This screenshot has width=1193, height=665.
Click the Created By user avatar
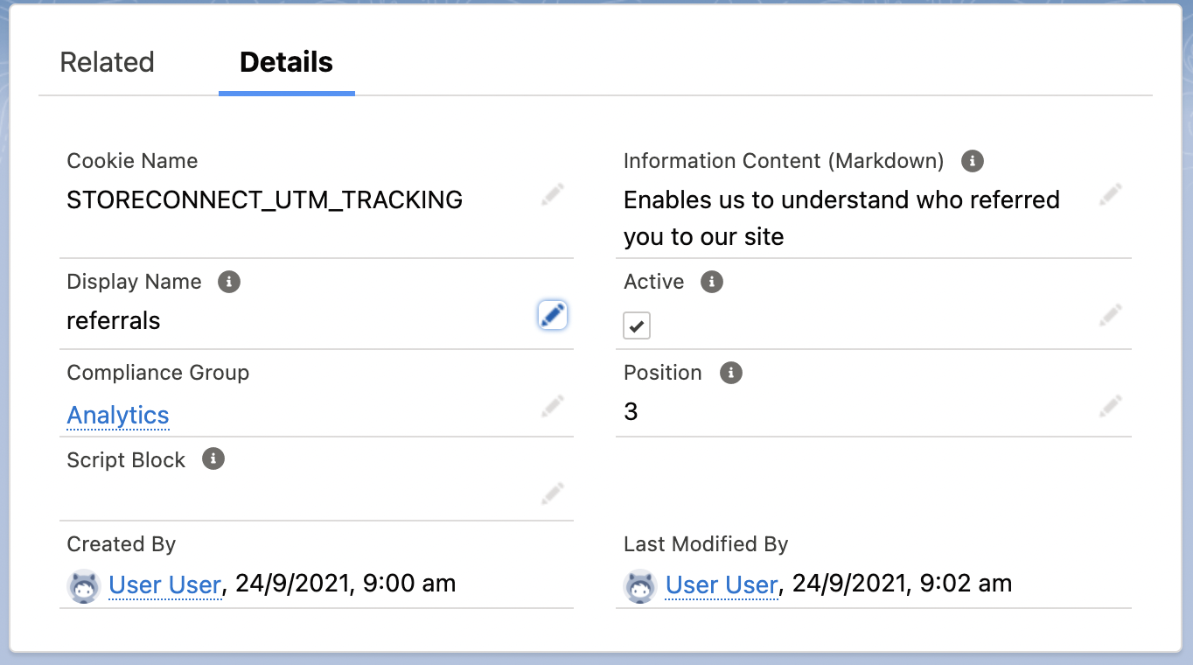coord(83,586)
